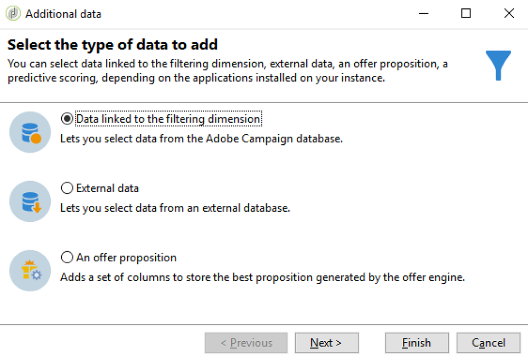The height and width of the screenshot is (356, 528).
Task: Cancel the Additional data wizard
Action: tap(488, 343)
